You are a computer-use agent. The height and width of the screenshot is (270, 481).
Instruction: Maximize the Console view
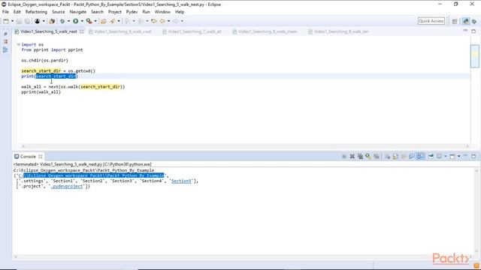(x=473, y=156)
